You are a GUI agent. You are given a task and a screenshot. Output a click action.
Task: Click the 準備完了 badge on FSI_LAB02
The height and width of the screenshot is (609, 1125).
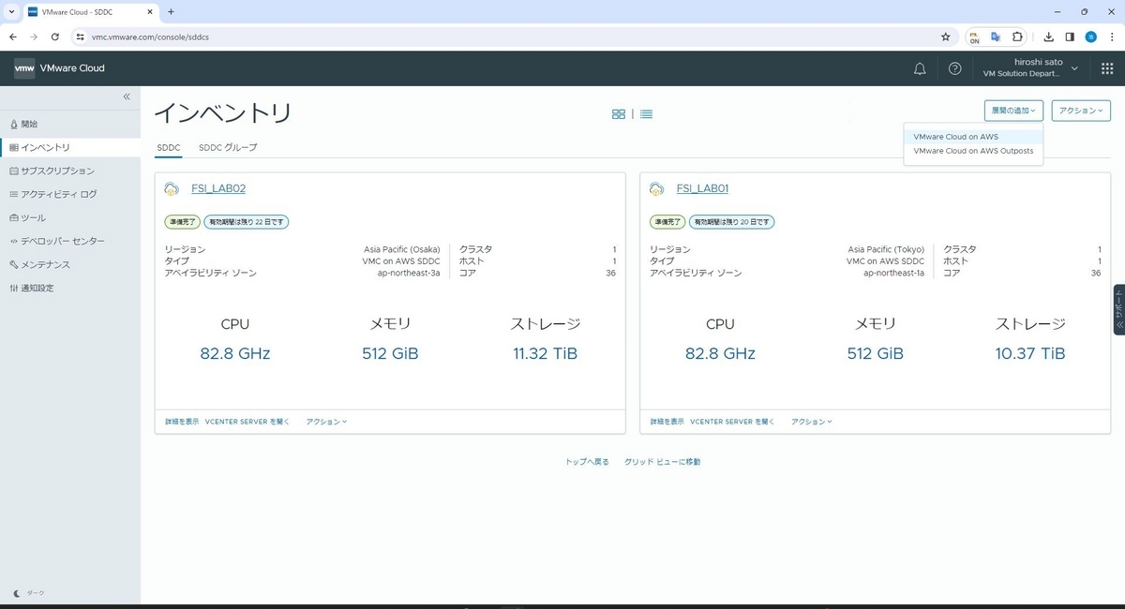pos(182,222)
